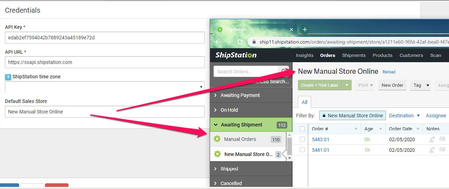Image resolution: width=449 pixels, height=189 pixels.
Task: Click the 0h age of order 5483:01
Action: pyautogui.click(x=367, y=139)
